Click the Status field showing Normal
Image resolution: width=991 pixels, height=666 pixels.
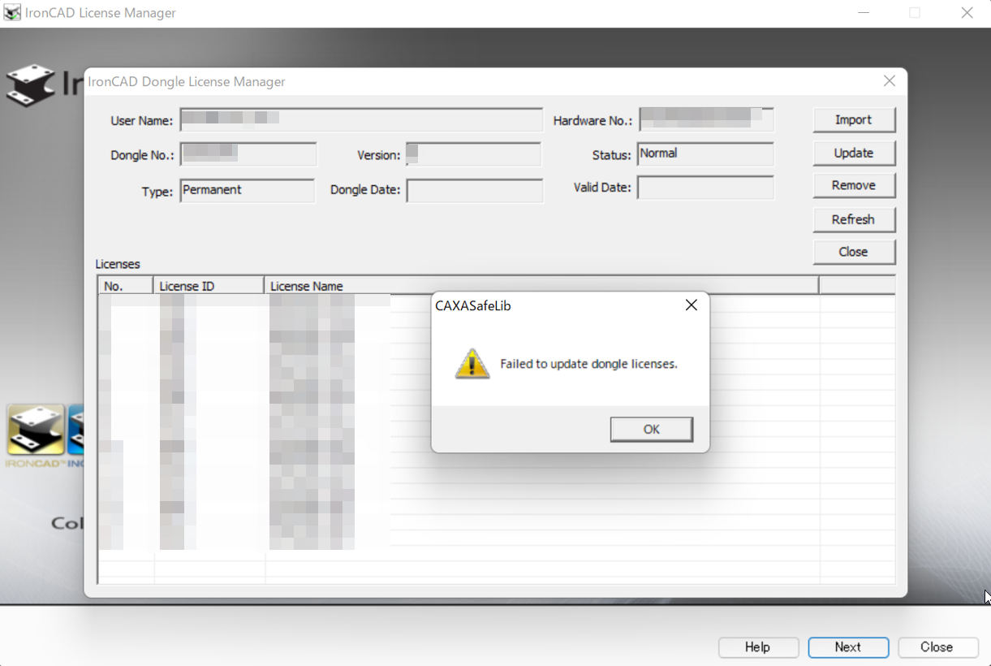[705, 154]
